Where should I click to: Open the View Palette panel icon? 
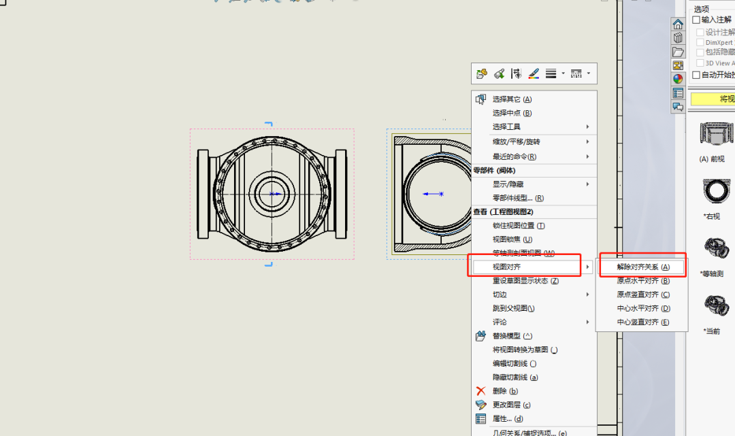tap(678, 65)
